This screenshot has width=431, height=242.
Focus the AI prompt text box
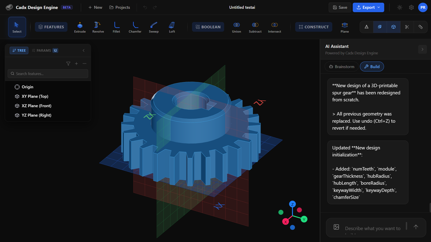point(373,228)
